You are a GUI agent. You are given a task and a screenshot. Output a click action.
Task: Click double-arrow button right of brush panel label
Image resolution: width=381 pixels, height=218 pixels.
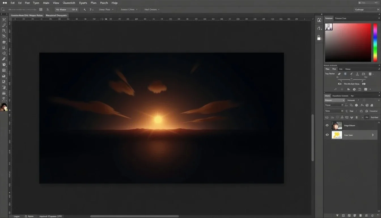tap(364, 84)
